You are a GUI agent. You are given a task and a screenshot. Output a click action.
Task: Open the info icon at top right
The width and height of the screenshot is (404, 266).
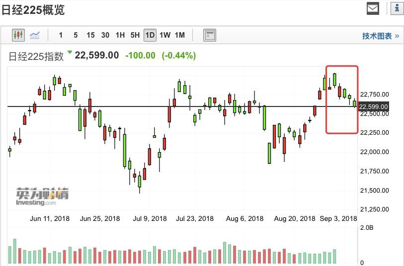[x=397, y=8]
